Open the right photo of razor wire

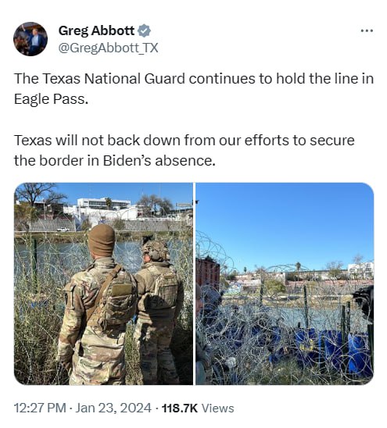coord(285,284)
